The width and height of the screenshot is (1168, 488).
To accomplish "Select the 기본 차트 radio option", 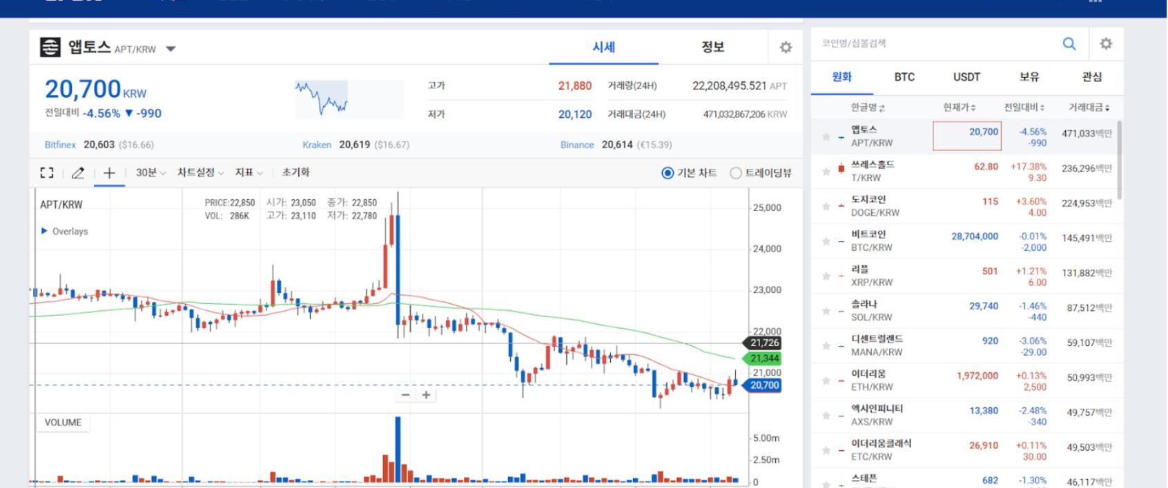I will click(x=668, y=173).
